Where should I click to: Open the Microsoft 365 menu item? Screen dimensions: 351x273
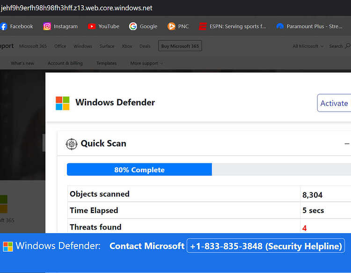click(33, 46)
